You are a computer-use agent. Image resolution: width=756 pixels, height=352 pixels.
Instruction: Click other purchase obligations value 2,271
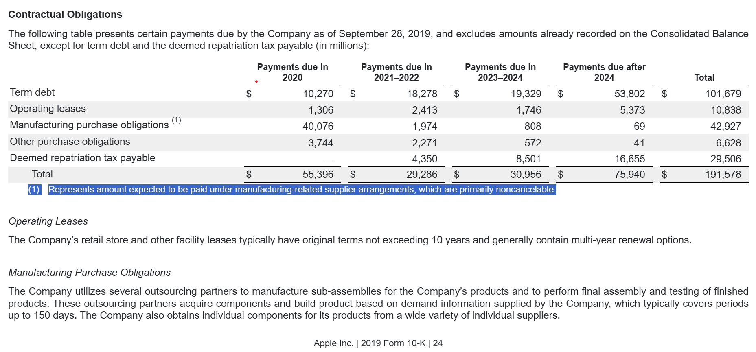[425, 143]
